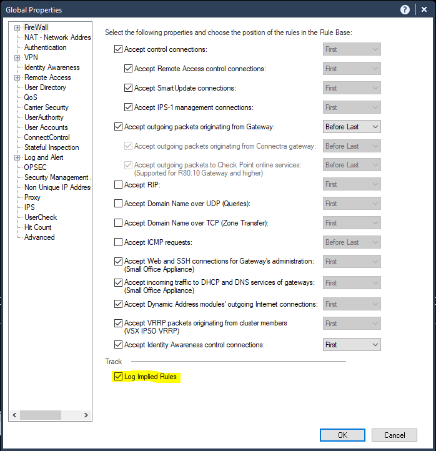Click the help question mark icon

point(405,10)
